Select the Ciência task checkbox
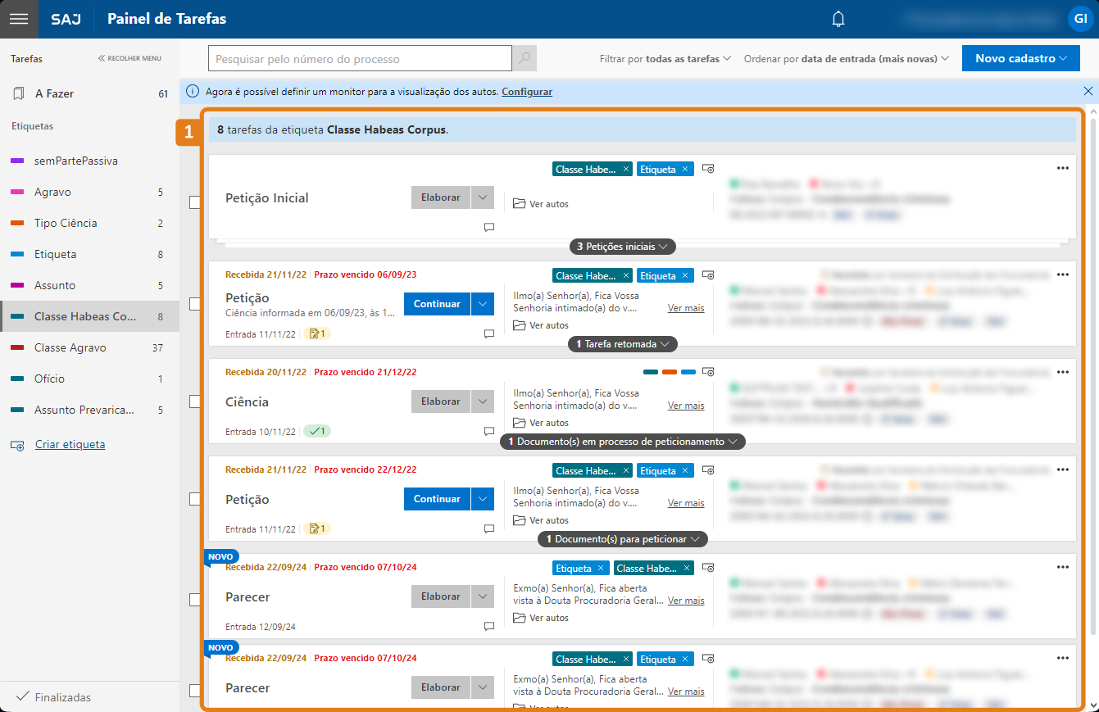Screen dimensions: 1099x712 (195, 401)
